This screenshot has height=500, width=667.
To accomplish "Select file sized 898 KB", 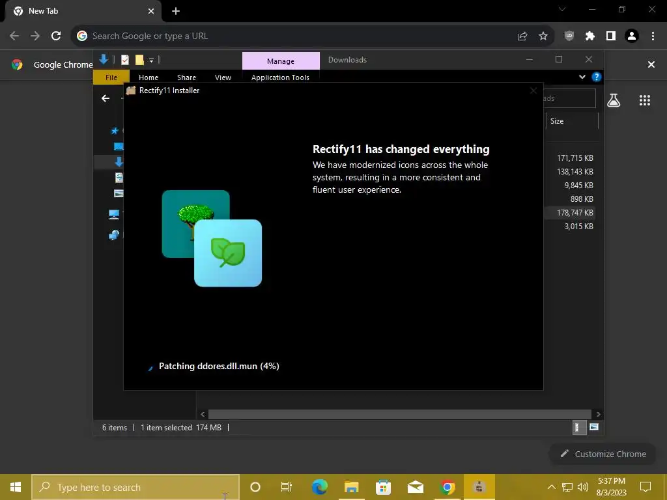I will click(x=582, y=199).
